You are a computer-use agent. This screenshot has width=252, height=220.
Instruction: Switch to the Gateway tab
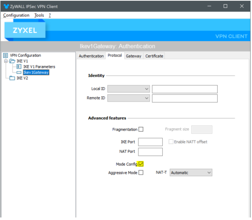coord(133,56)
